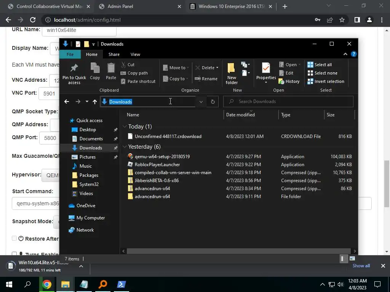
Task: Select qemu-w64-setup-20180519 file
Action: point(162,156)
